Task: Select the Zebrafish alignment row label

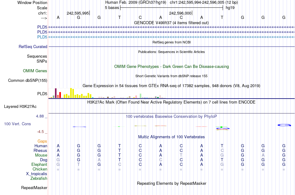Action: 39,179
